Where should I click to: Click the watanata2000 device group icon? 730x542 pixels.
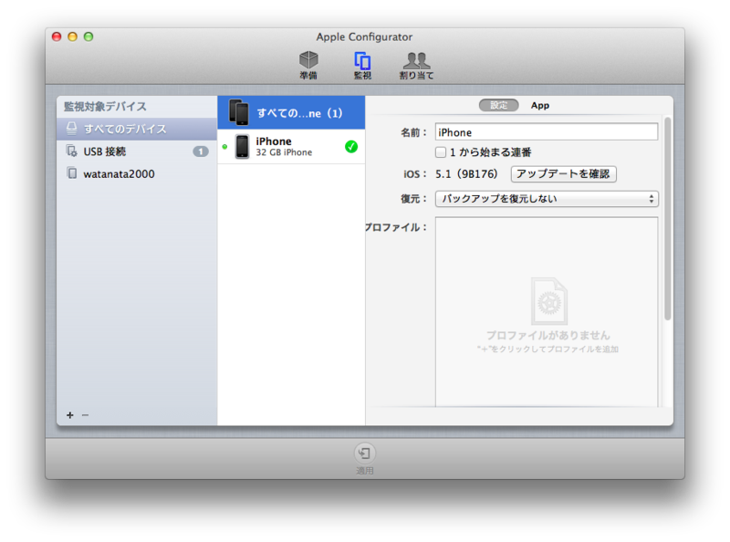point(72,173)
